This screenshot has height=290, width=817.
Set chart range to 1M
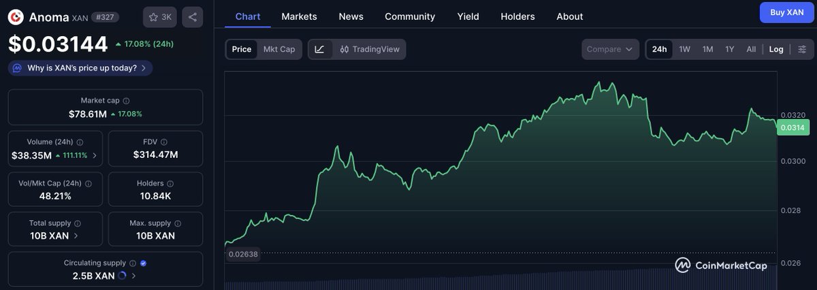coord(708,49)
